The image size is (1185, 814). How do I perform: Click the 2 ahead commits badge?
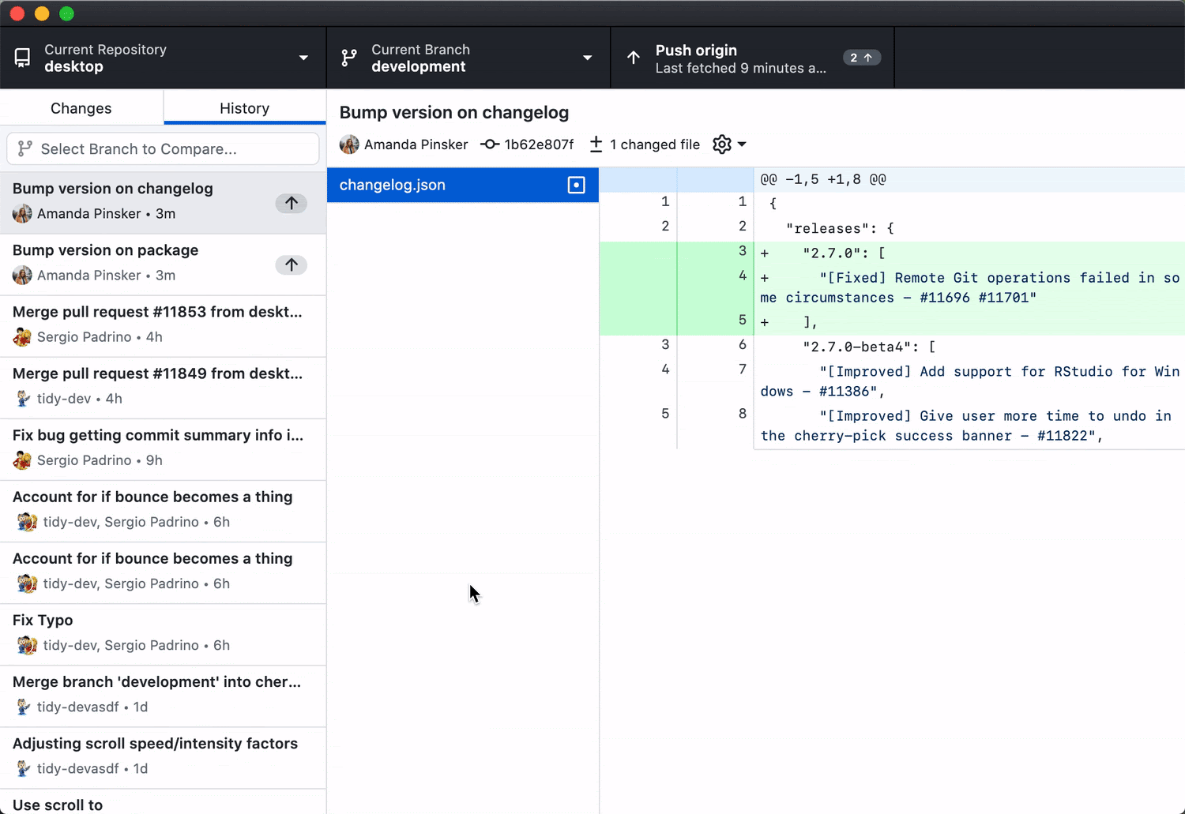click(x=861, y=57)
